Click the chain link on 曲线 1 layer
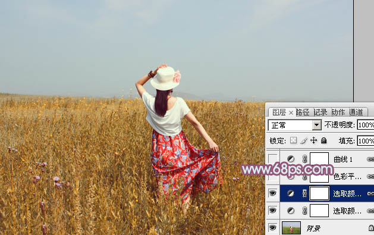This screenshot has width=374, height=235. (304, 159)
